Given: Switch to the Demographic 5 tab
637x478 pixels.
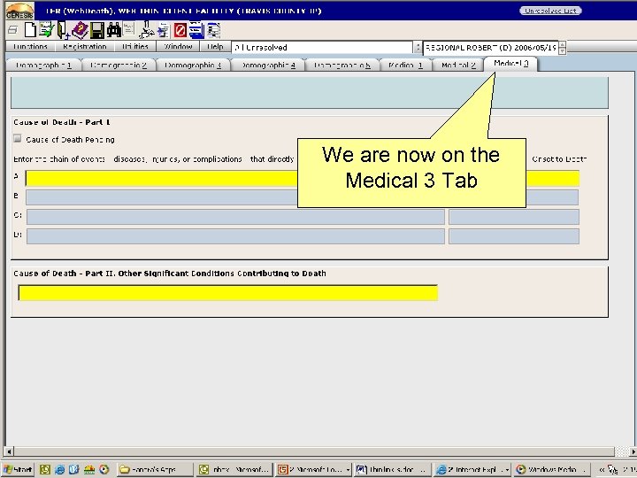Looking at the screenshot, I should coord(342,65).
